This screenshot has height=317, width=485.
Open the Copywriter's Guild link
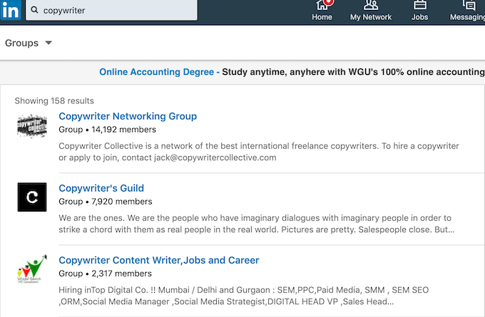101,188
